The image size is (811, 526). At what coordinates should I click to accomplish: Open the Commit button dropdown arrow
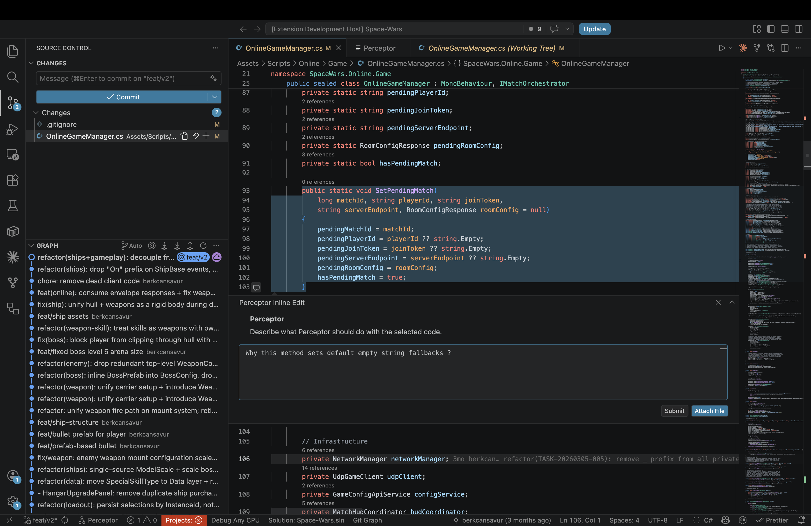point(214,97)
